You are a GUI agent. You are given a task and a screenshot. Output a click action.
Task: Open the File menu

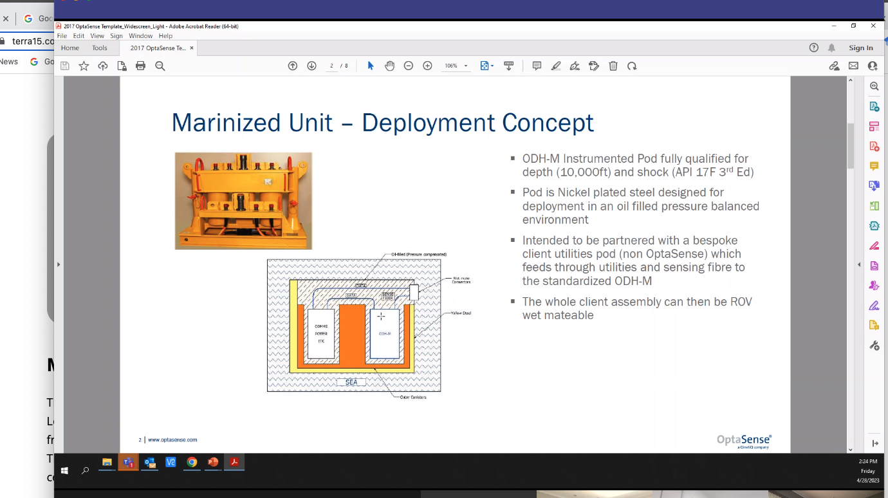[62, 36]
